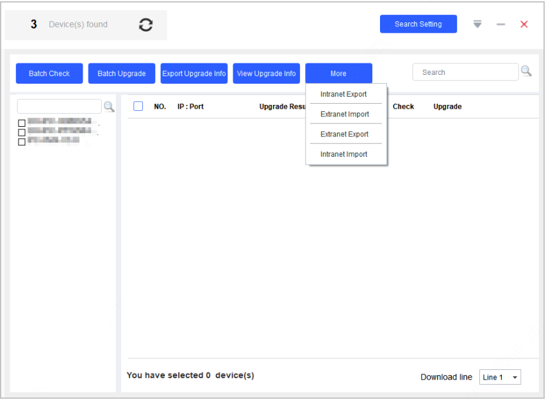Collapse the More dropdown button
This screenshot has width=546, height=400.
tap(338, 74)
